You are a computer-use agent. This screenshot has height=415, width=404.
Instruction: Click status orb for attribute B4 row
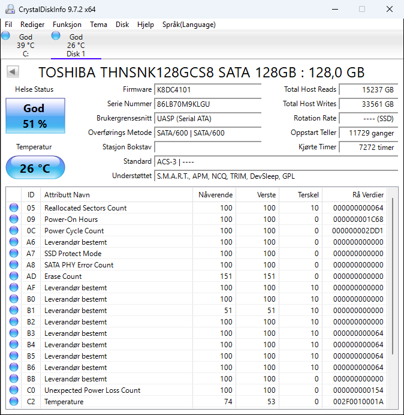pyautogui.click(x=14, y=344)
